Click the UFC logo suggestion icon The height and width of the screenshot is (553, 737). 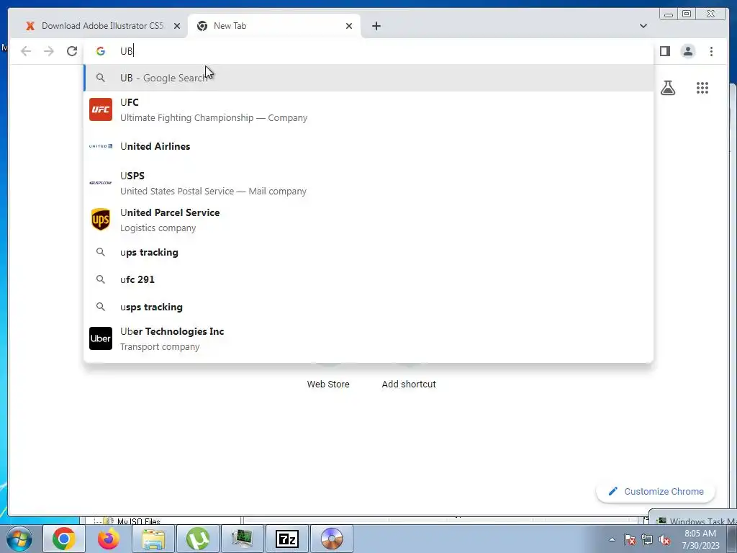(x=101, y=109)
